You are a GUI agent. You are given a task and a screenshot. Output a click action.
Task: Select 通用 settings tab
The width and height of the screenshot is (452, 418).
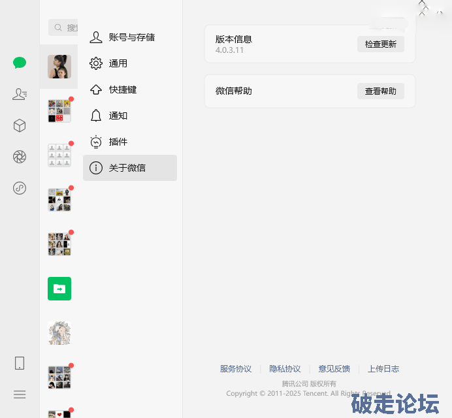coord(130,63)
